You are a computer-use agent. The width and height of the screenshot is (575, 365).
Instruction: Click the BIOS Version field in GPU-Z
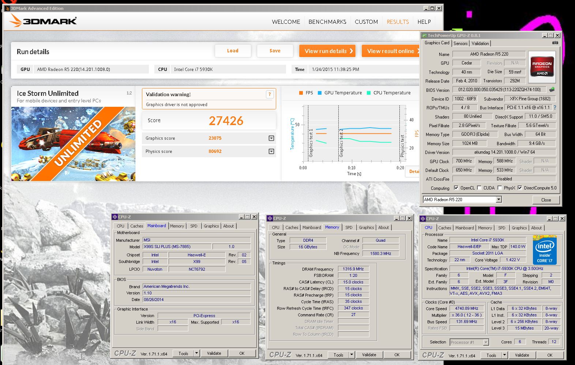499,90
